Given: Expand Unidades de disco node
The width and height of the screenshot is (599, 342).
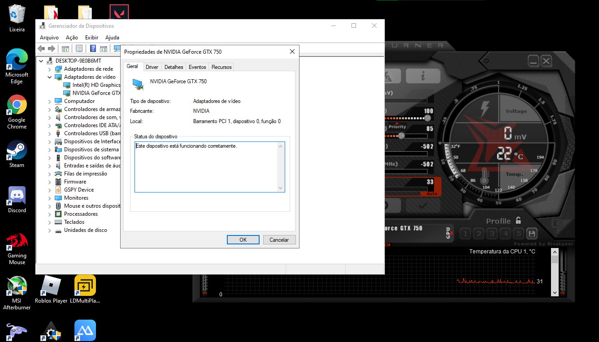Looking at the screenshot, I should 50,230.
